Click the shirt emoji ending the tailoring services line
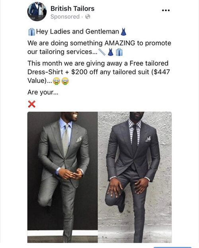 click(x=119, y=52)
